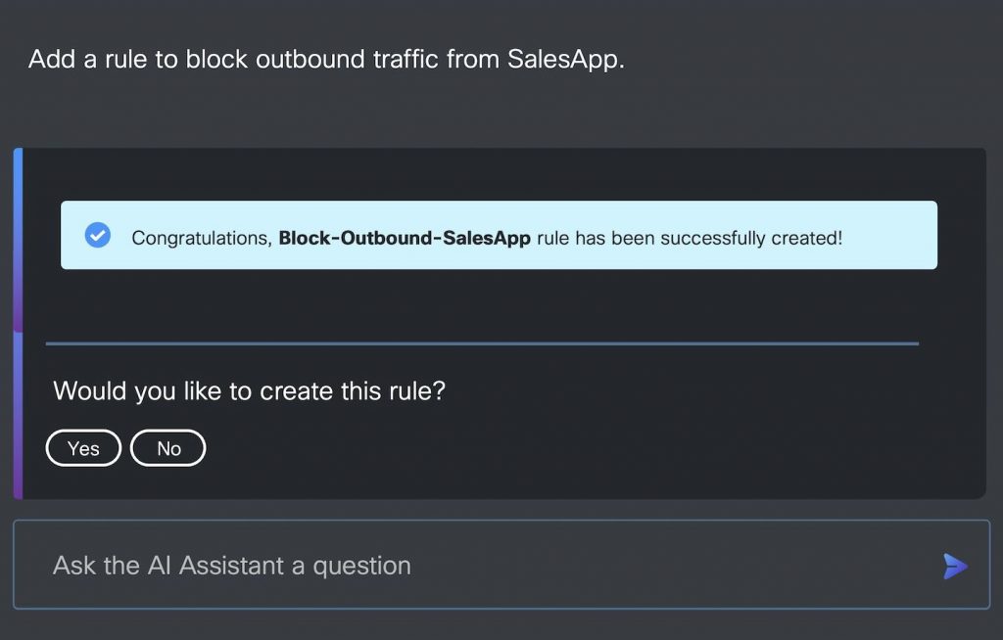Viewport: 1003px width, 640px height.
Task: Confirm the Block-Outbound-SalesApp rule with Yes
Action: [x=83, y=448]
